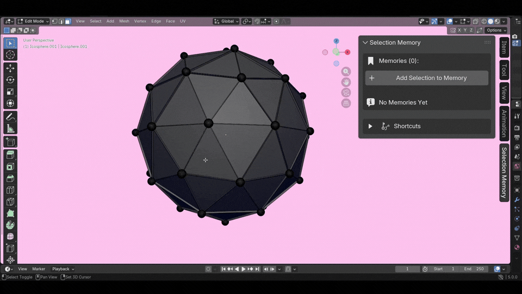The image size is (522, 294).
Task: Click Add Selection to Memory
Action: tap(427, 78)
